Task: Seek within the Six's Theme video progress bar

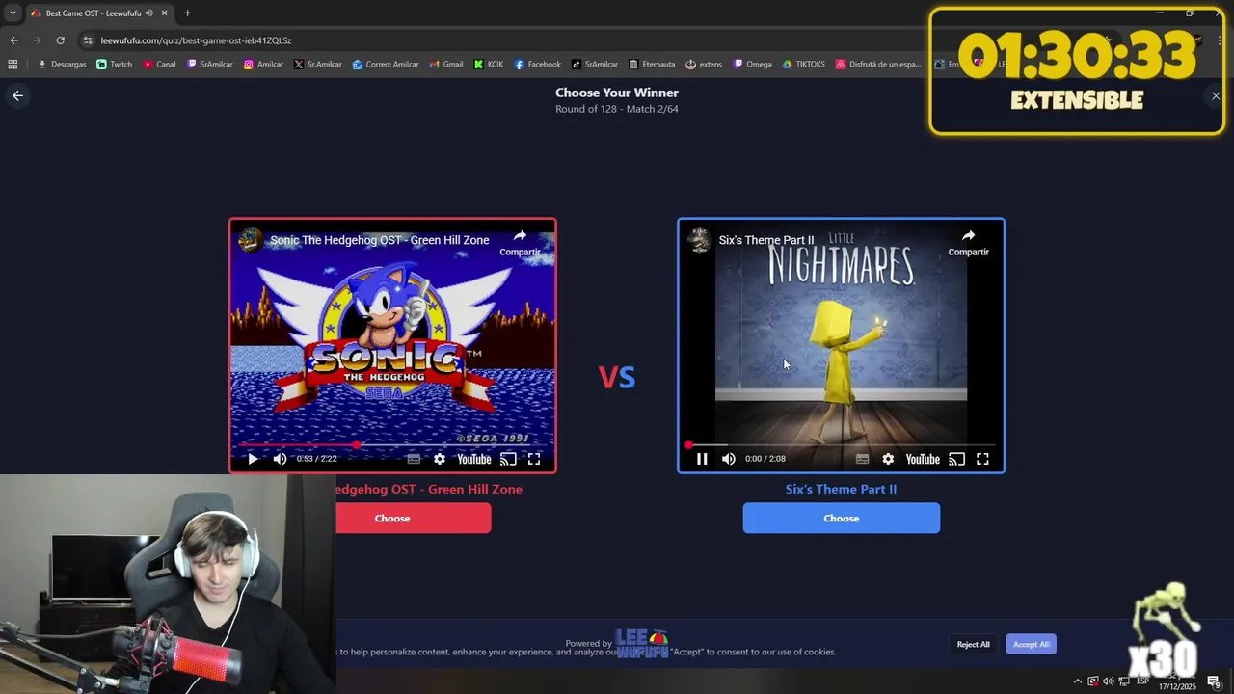Action: point(842,445)
